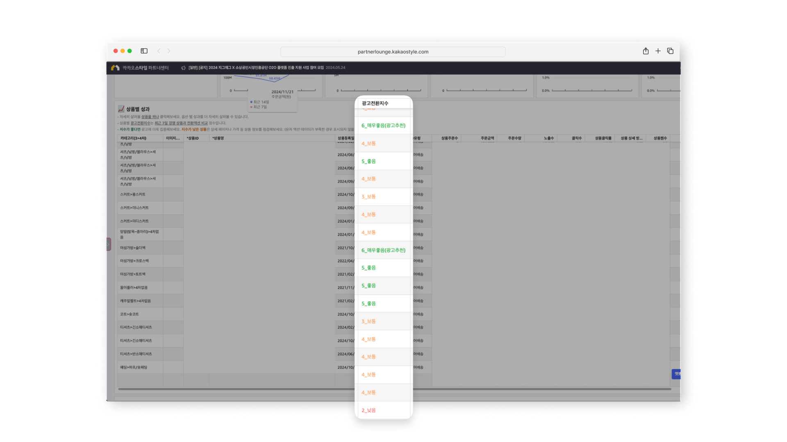The image size is (787, 442).
Task: Click the 상품찜수 column header
Action: coord(658,138)
